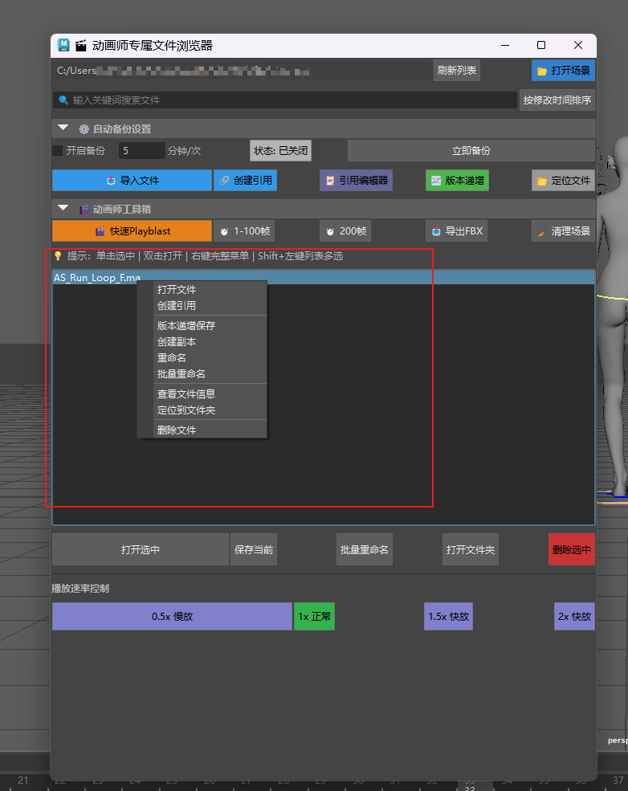Click the 导出FBX export button

click(x=458, y=231)
